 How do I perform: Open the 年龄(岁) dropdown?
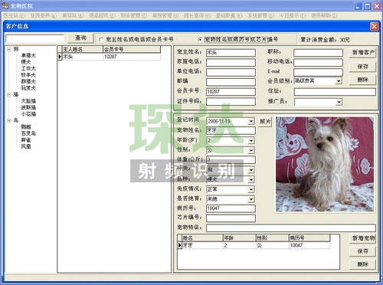[x=251, y=140]
